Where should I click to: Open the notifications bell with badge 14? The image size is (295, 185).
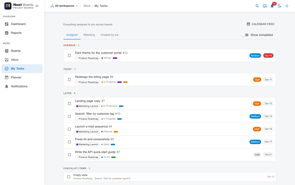coord(272,6)
